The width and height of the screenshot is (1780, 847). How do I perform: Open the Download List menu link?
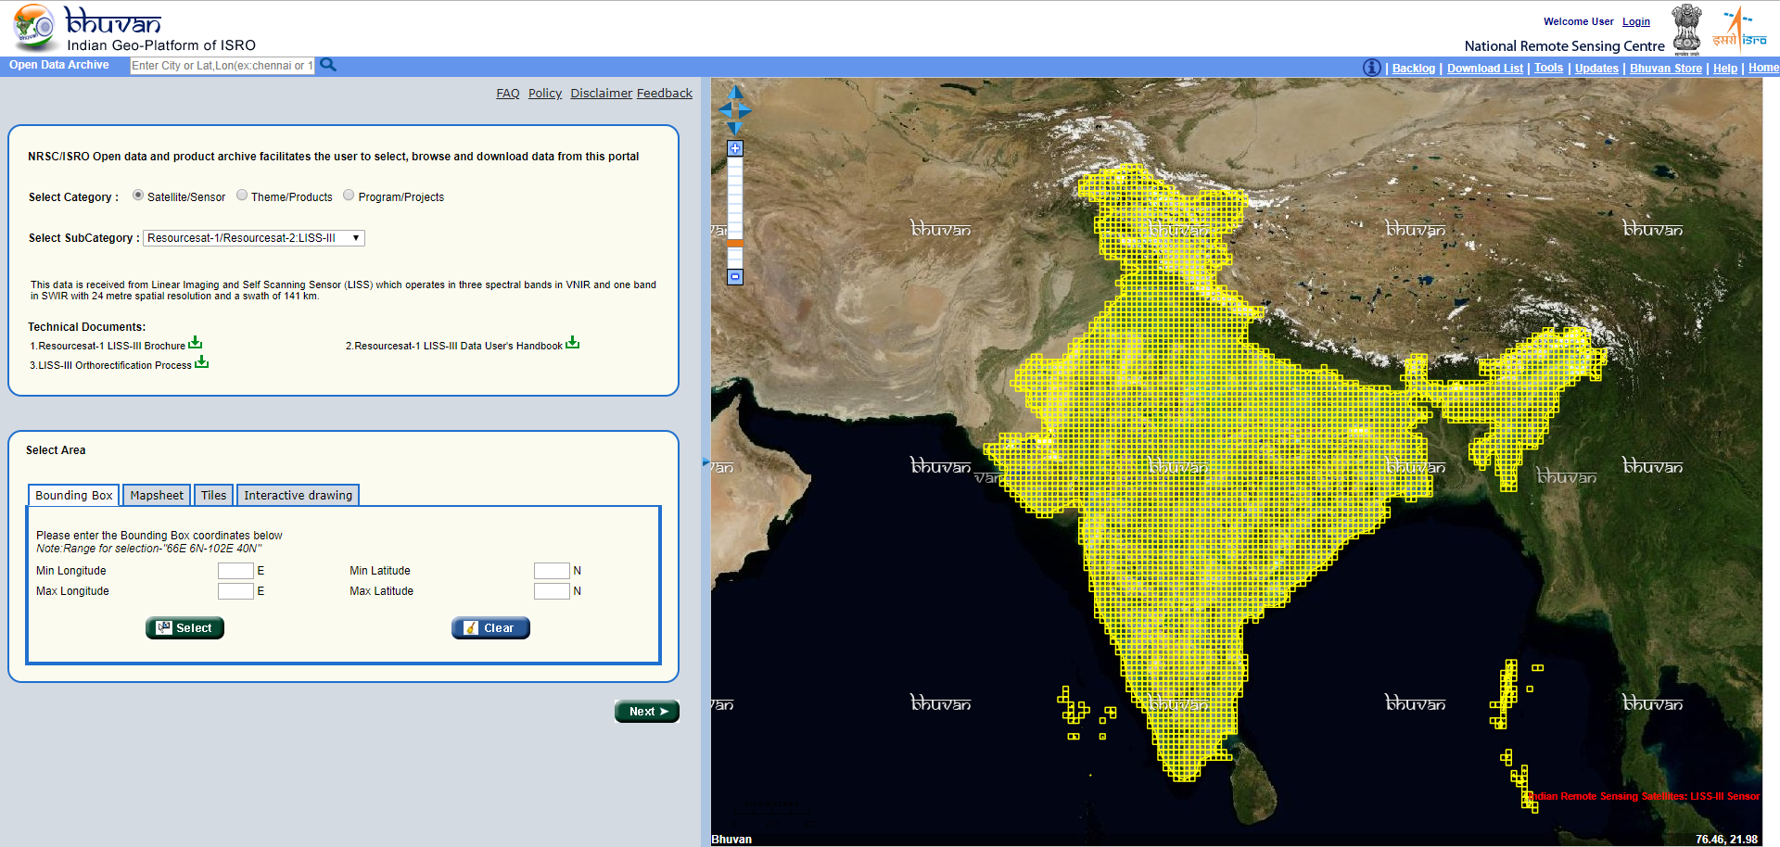[x=1485, y=69]
